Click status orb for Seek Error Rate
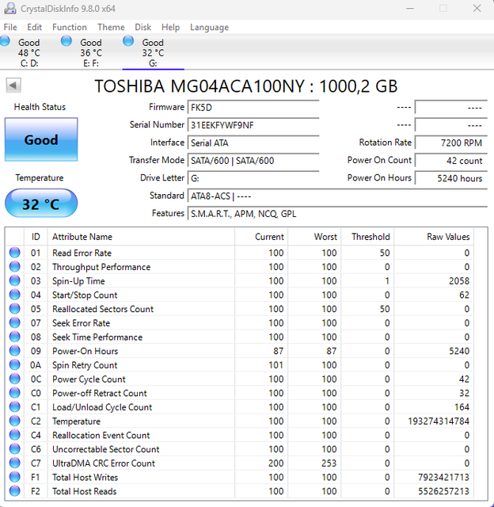 tap(14, 322)
